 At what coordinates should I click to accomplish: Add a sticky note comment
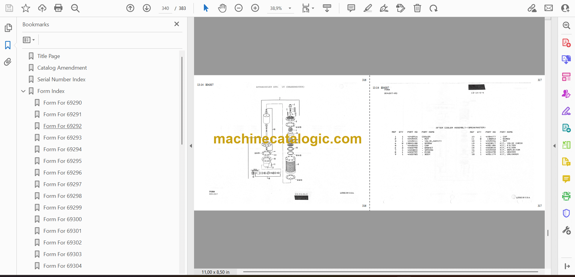(351, 8)
